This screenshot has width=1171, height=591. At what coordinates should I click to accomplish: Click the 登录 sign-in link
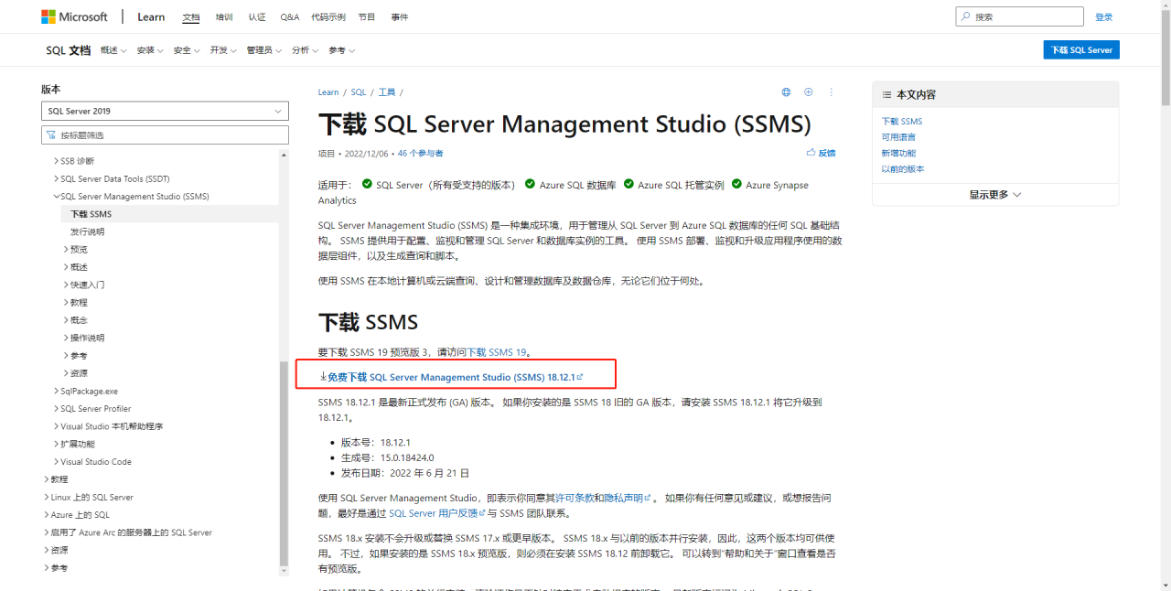point(1104,16)
